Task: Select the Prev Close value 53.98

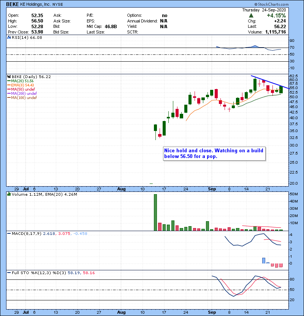Action: point(37,32)
